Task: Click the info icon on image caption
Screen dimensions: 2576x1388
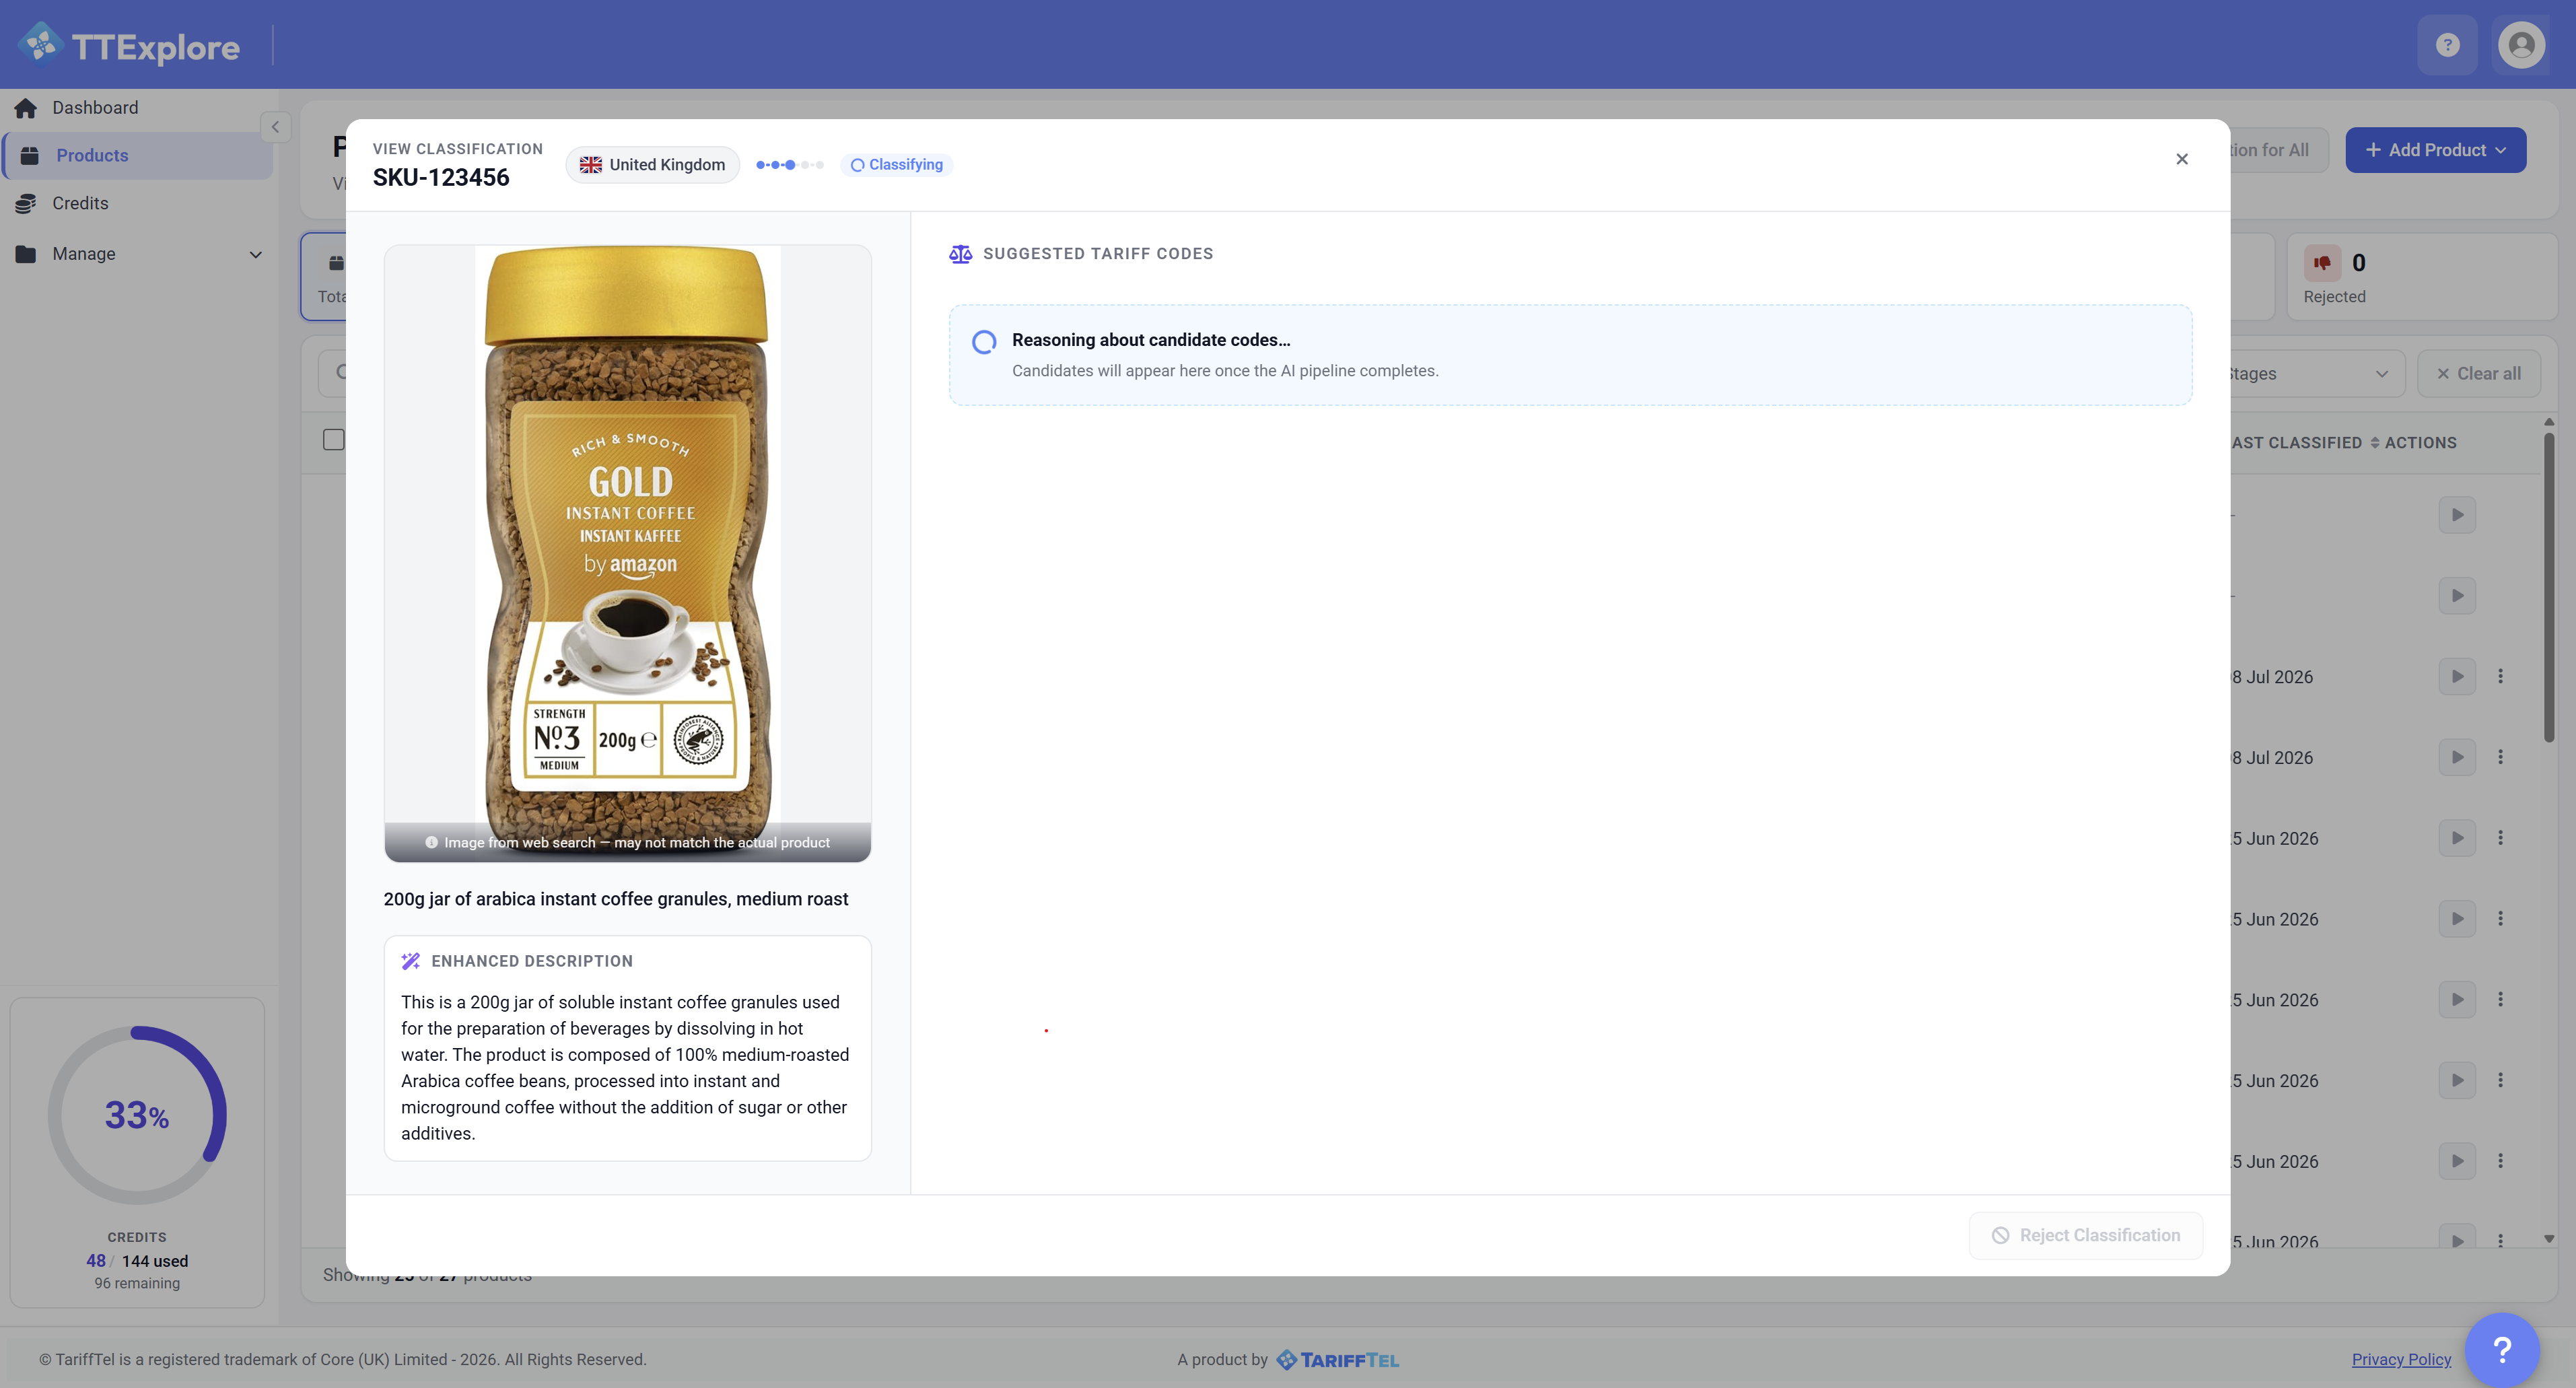Action: point(431,842)
